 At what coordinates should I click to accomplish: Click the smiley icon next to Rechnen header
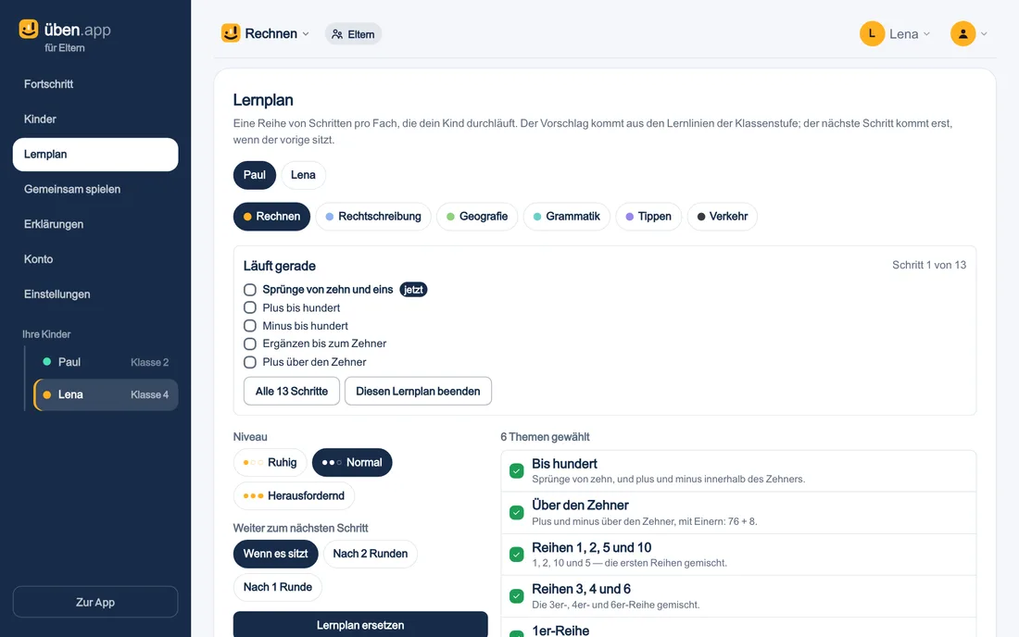[x=231, y=33]
